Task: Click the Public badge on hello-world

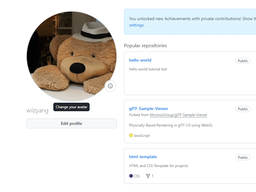Action: (243, 61)
